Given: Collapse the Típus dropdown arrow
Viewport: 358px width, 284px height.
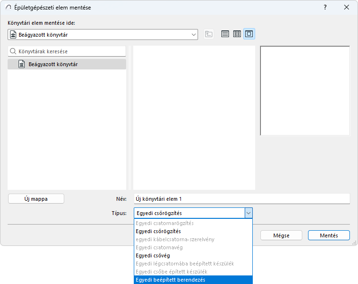Looking at the screenshot, I should 249,213.
